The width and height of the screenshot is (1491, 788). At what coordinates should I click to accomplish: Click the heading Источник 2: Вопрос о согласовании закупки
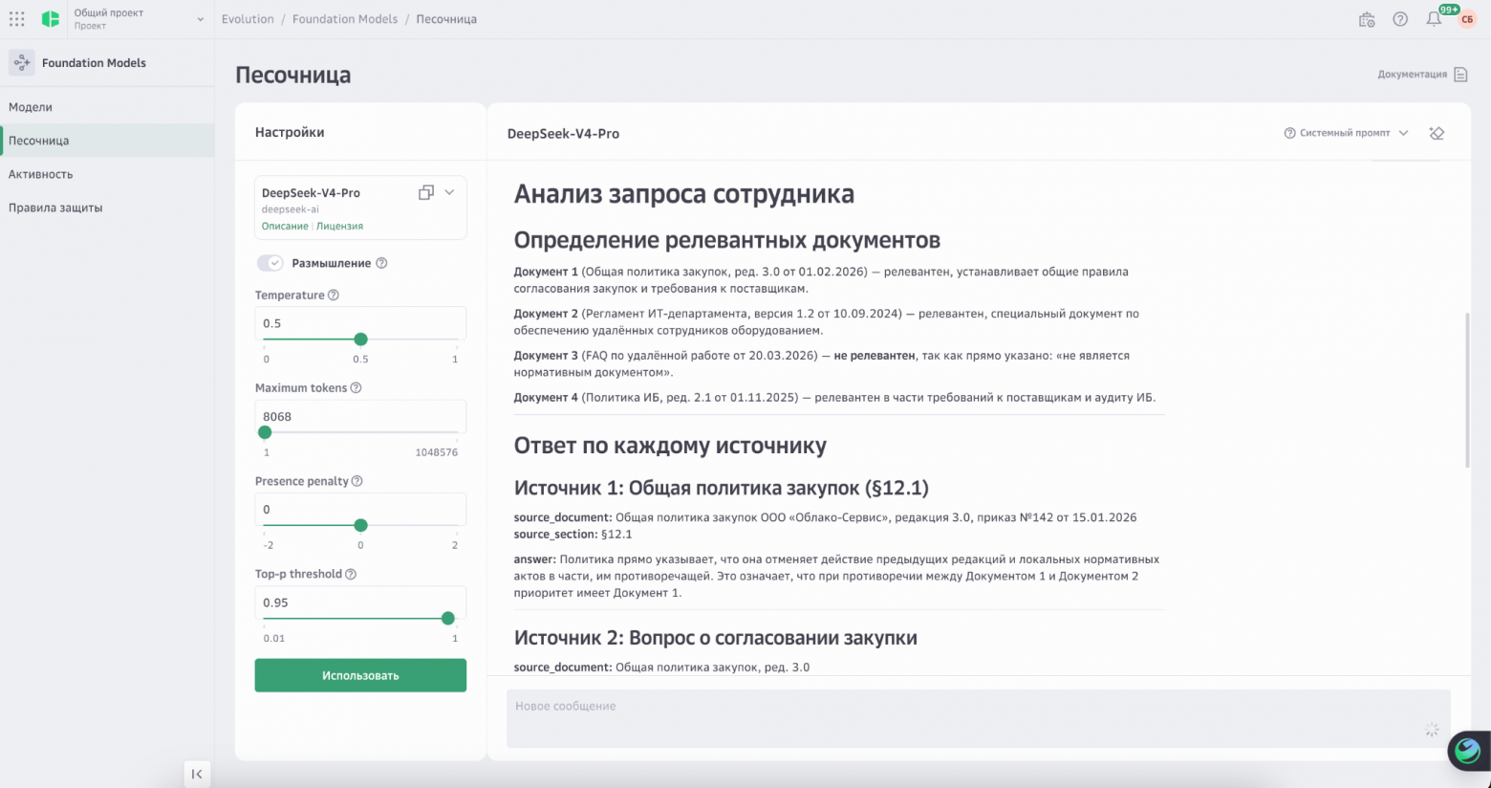(716, 638)
